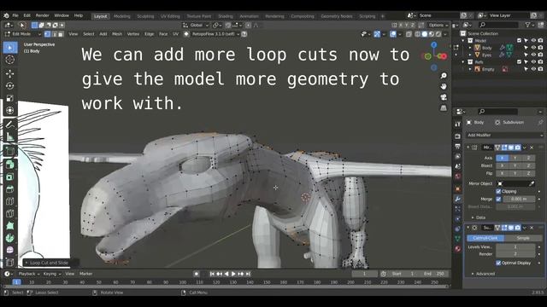Hide the Empty object in viewport

click(x=533, y=69)
